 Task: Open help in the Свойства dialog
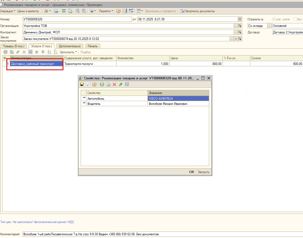tap(94, 84)
